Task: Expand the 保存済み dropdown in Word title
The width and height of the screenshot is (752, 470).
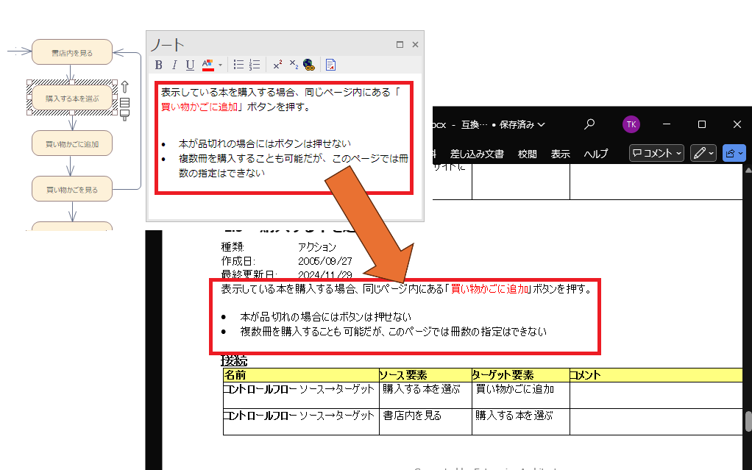Action: coord(542,124)
